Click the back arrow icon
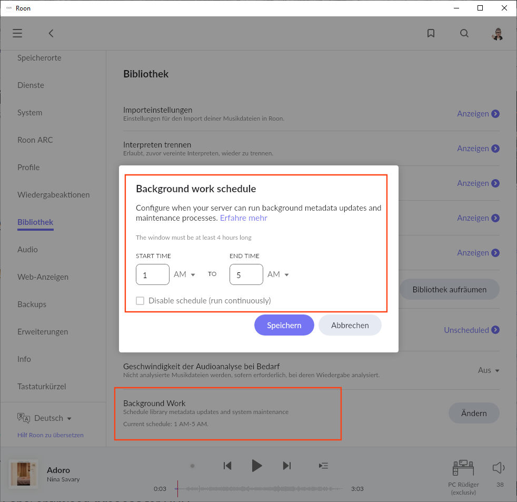This screenshot has width=517, height=502. point(51,33)
